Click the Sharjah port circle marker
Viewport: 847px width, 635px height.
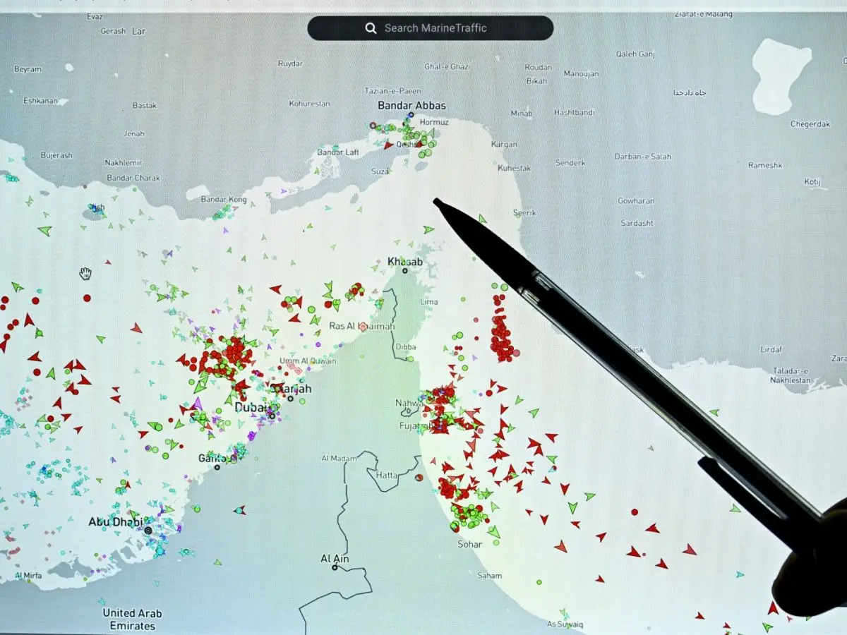coord(290,399)
